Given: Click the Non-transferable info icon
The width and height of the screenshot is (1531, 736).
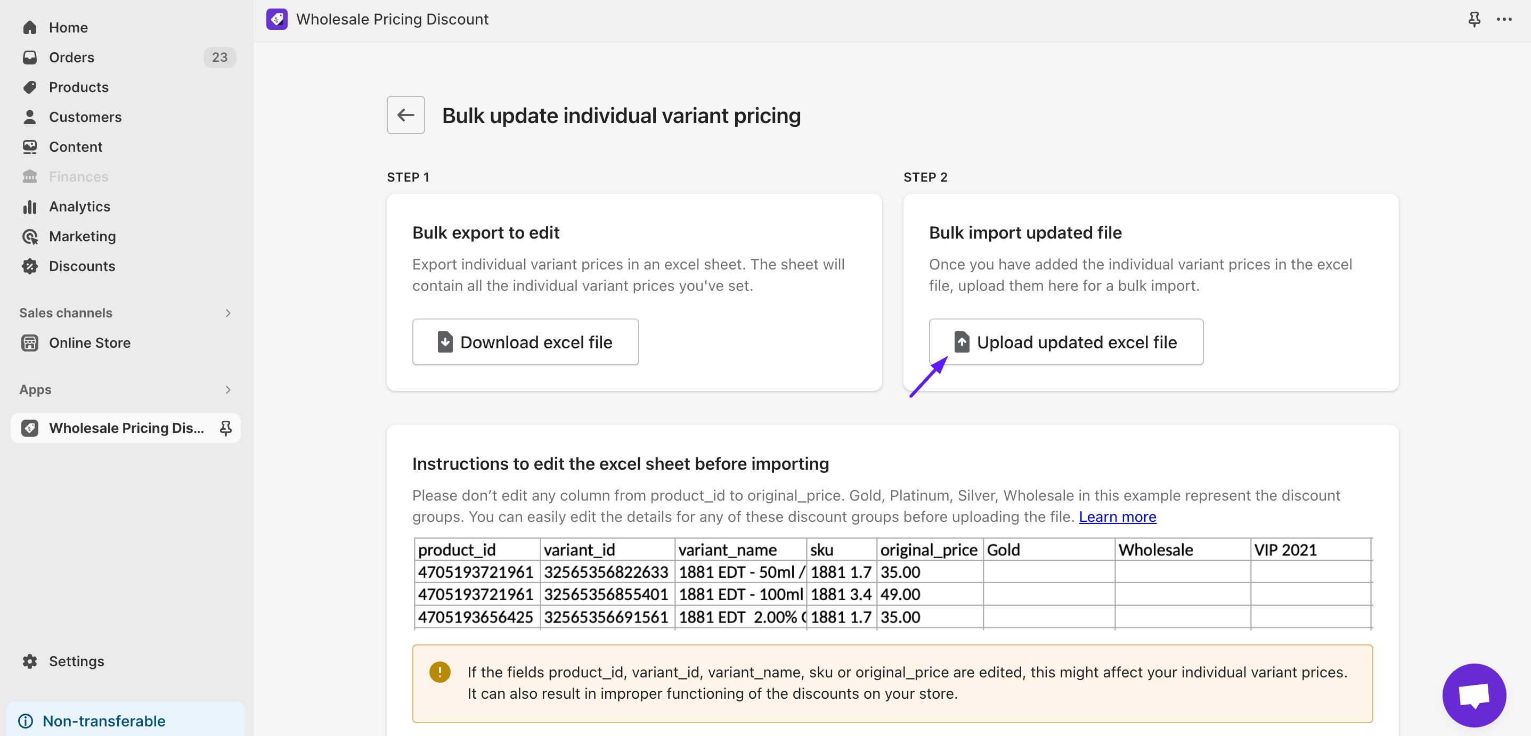Looking at the screenshot, I should pos(26,721).
